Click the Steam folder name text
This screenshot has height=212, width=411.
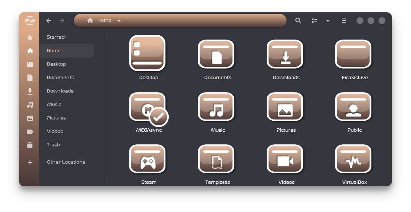coord(149,182)
